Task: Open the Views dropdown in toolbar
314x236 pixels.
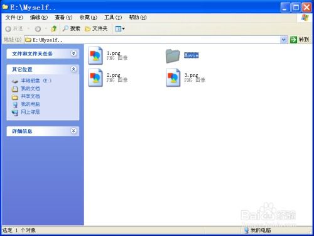Action: (x=120, y=28)
